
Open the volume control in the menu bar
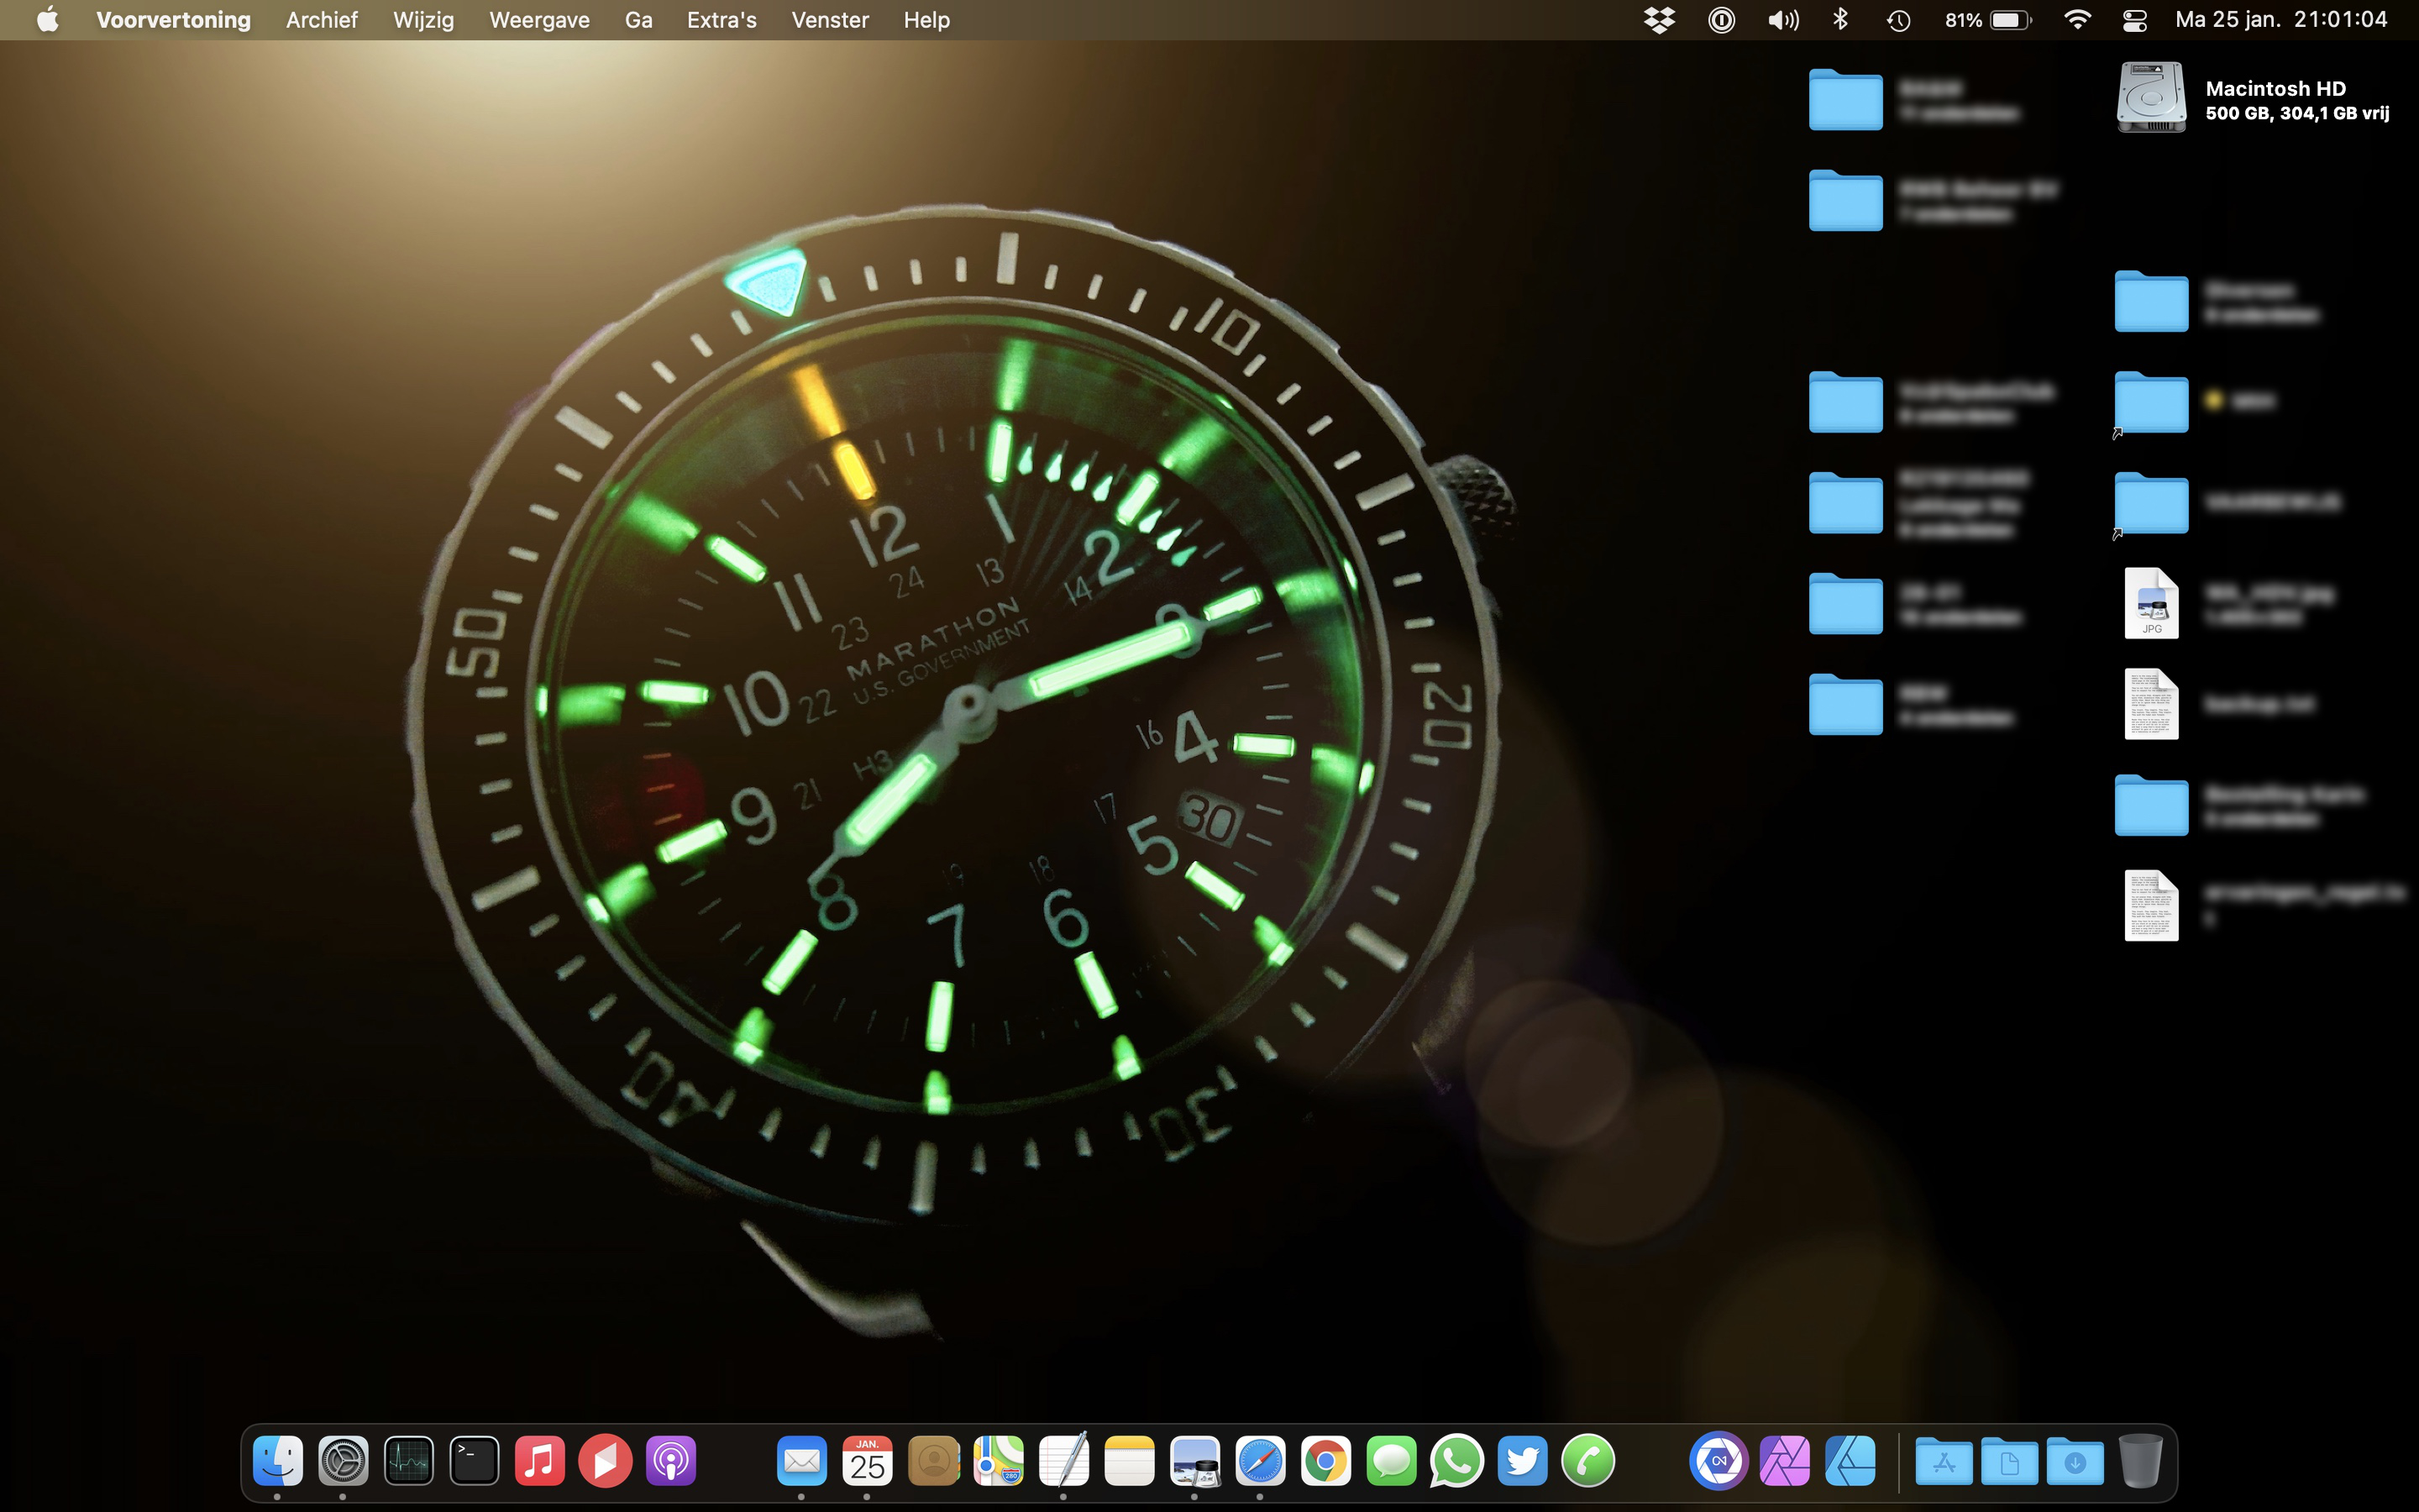pyautogui.click(x=1783, y=20)
